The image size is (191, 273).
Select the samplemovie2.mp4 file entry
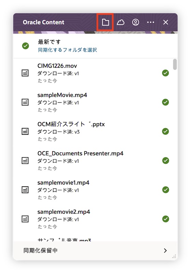pyautogui.click(x=95, y=219)
